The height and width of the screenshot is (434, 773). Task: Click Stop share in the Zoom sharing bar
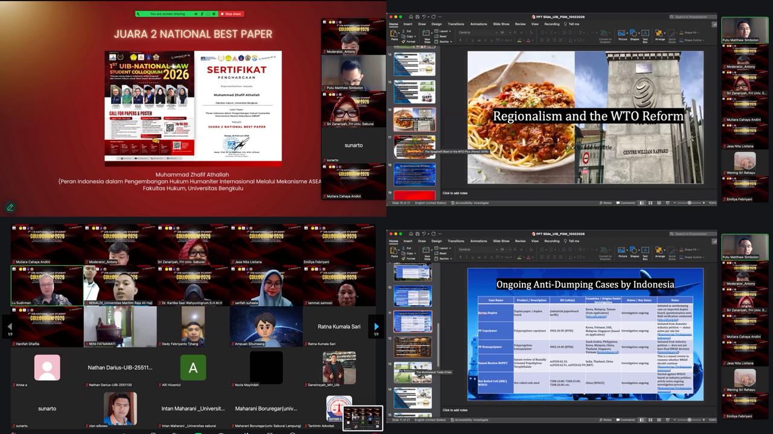coord(231,14)
